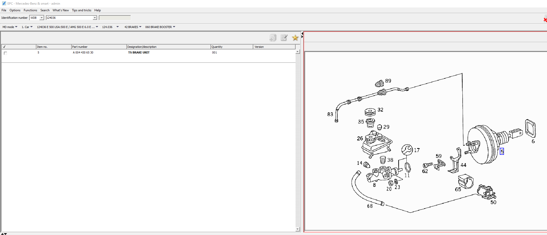Select callout 6 gasket in diagram
The width and height of the screenshot is (547, 235).
point(533,141)
